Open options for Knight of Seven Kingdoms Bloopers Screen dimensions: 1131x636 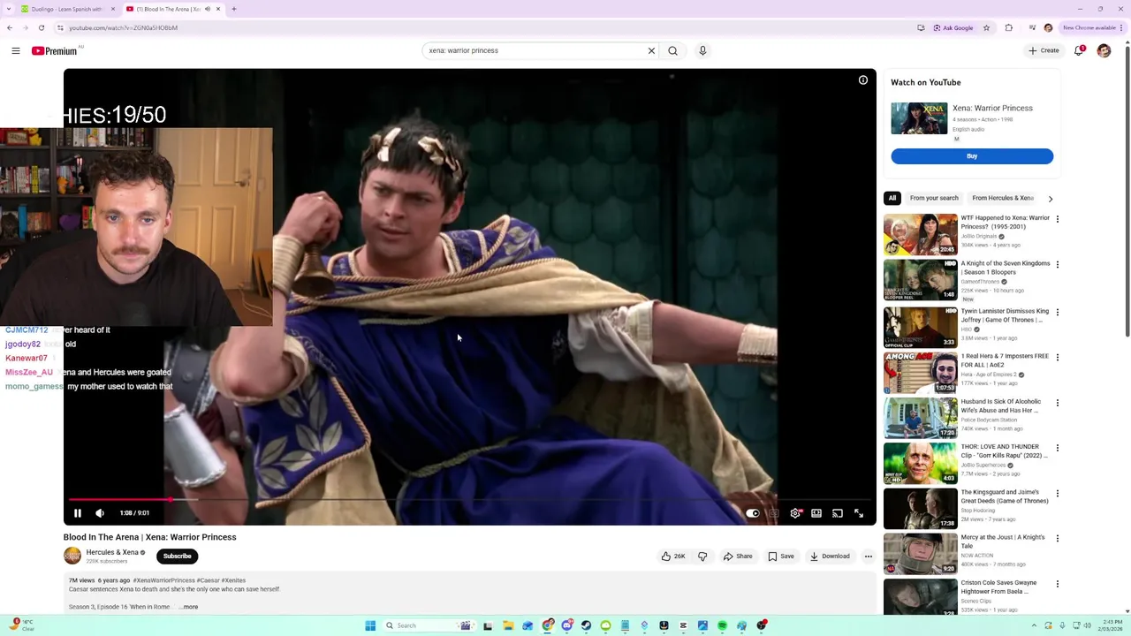point(1058,264)
